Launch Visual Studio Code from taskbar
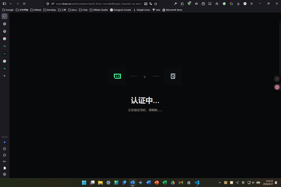Image resolution: width=281 pixels, height=187 pixels. pos(197,182)
